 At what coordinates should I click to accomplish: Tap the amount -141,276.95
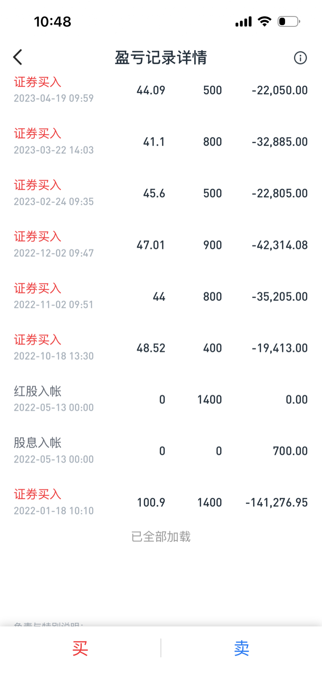pos(277,502)
